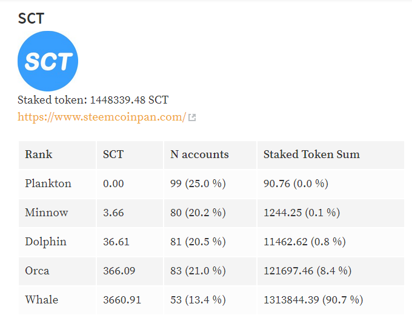Click the N accounts column header
The height and width of the screenshot is (321, 412).
(210, 154)
